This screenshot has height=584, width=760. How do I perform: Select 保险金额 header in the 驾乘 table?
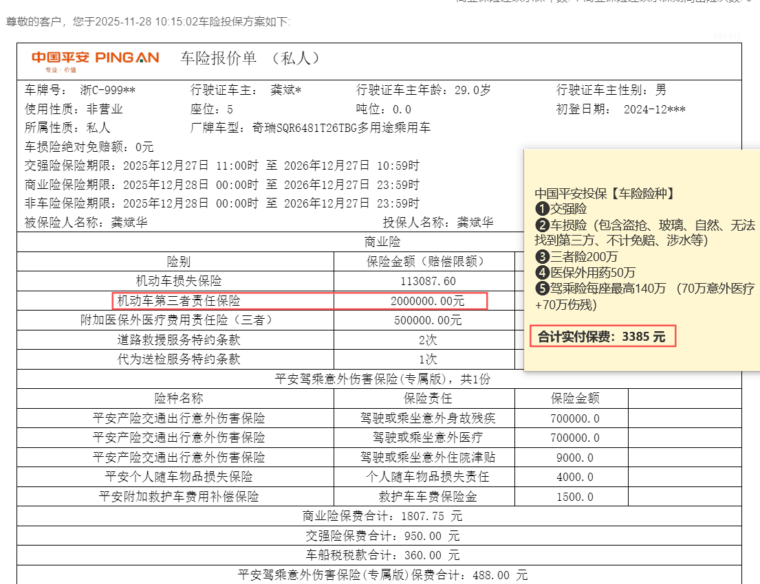pyautogui.click(x=575, y=398)
